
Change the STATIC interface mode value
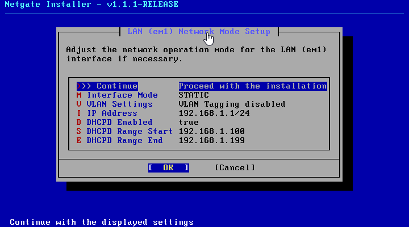[194, 95]
